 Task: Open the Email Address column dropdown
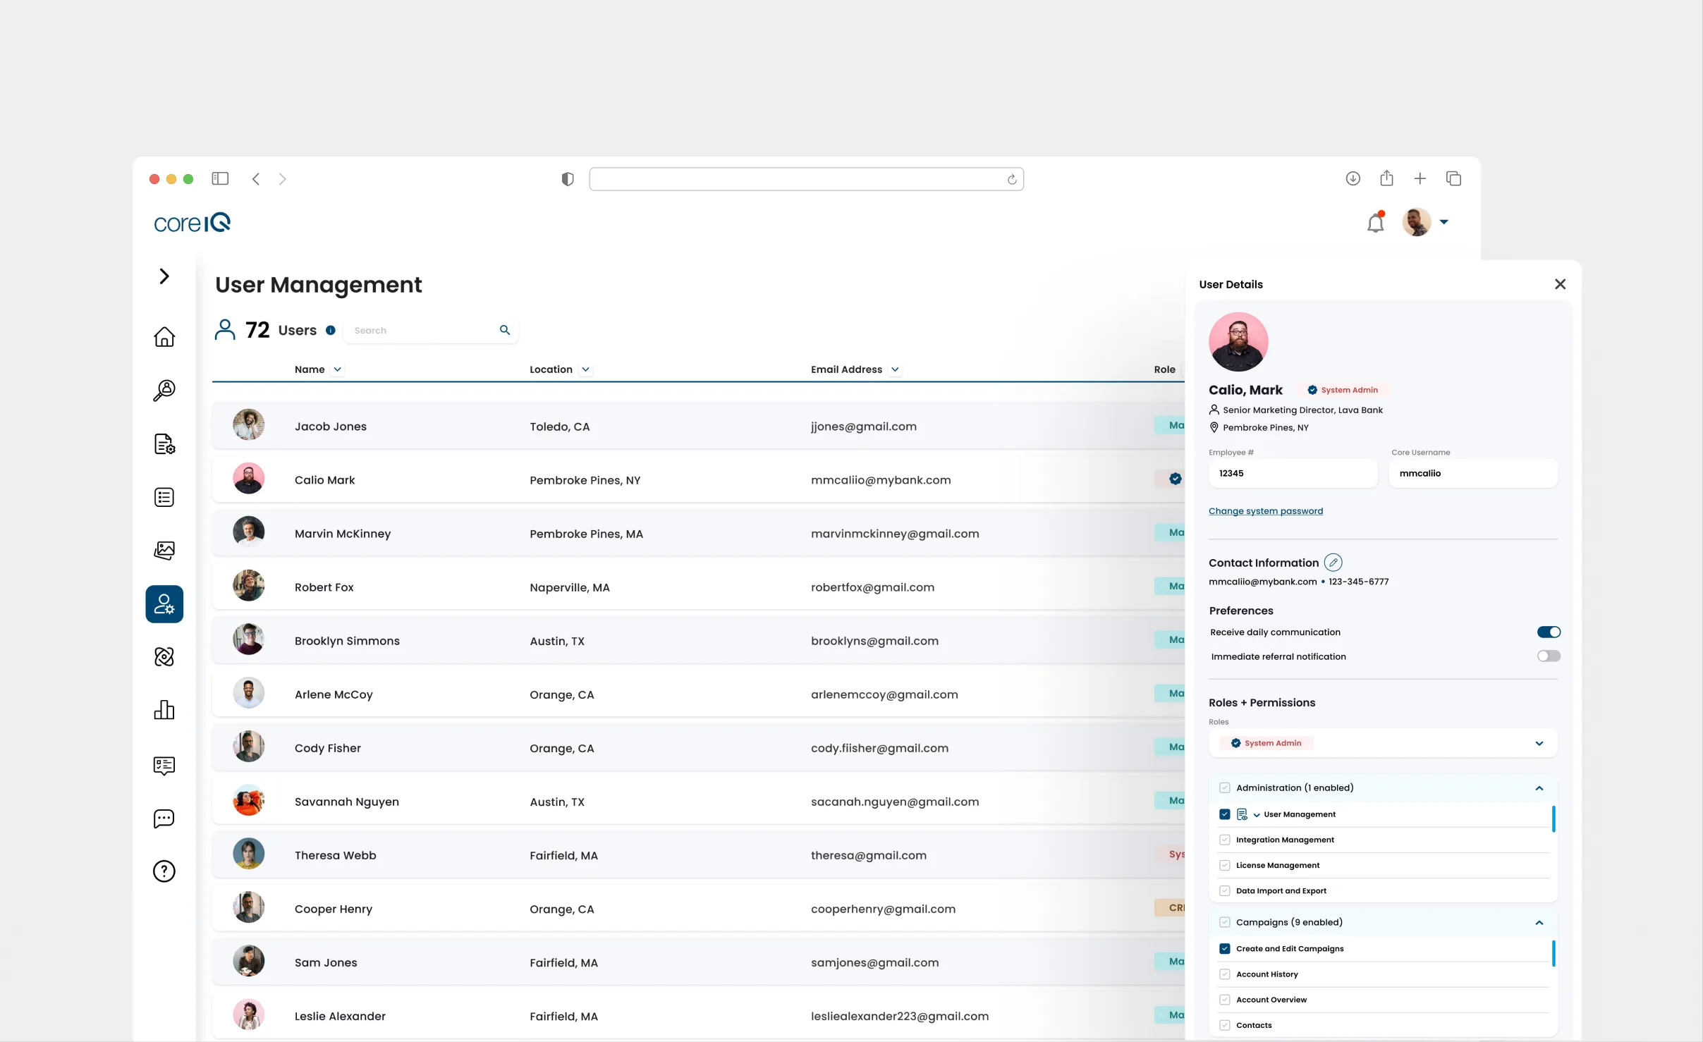tap(895, 369)
